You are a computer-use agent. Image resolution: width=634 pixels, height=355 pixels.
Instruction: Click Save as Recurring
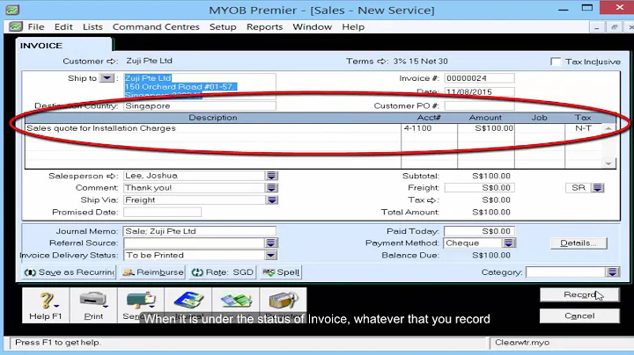click(70, 272)
